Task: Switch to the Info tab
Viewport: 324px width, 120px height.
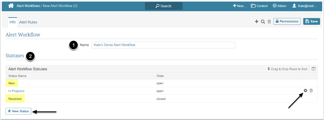Action: click(x=12, y=22)
